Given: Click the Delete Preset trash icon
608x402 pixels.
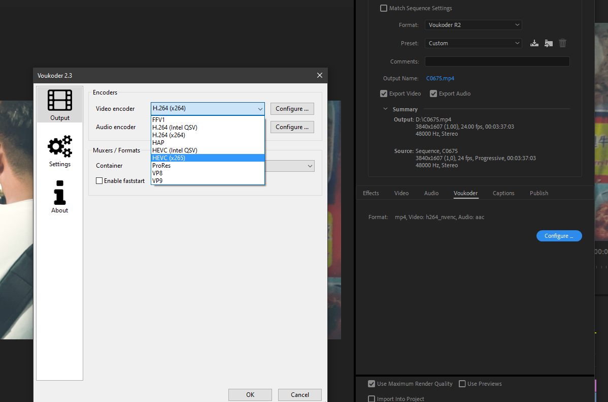Looking at the screenshot, I should (562, 43).
